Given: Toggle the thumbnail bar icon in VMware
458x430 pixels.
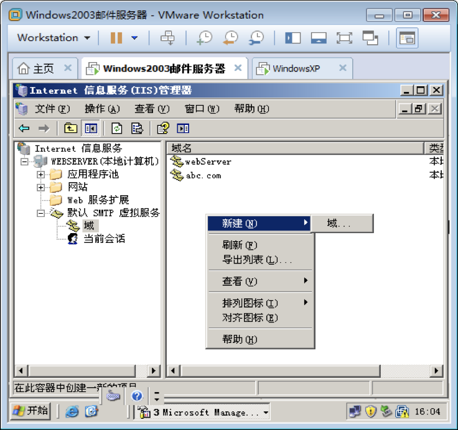Looking at the screenshot, I should point(319,38).
